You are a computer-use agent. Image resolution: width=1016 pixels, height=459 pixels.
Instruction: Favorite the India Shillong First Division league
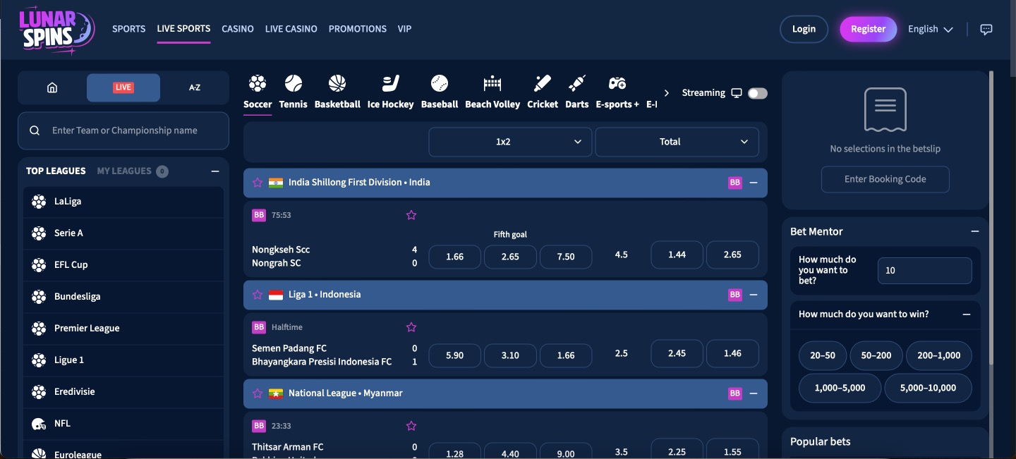click(258, 183)
